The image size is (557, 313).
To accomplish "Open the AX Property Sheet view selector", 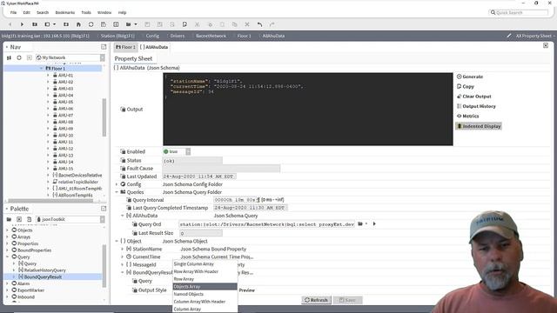I will tap(534, 36).
